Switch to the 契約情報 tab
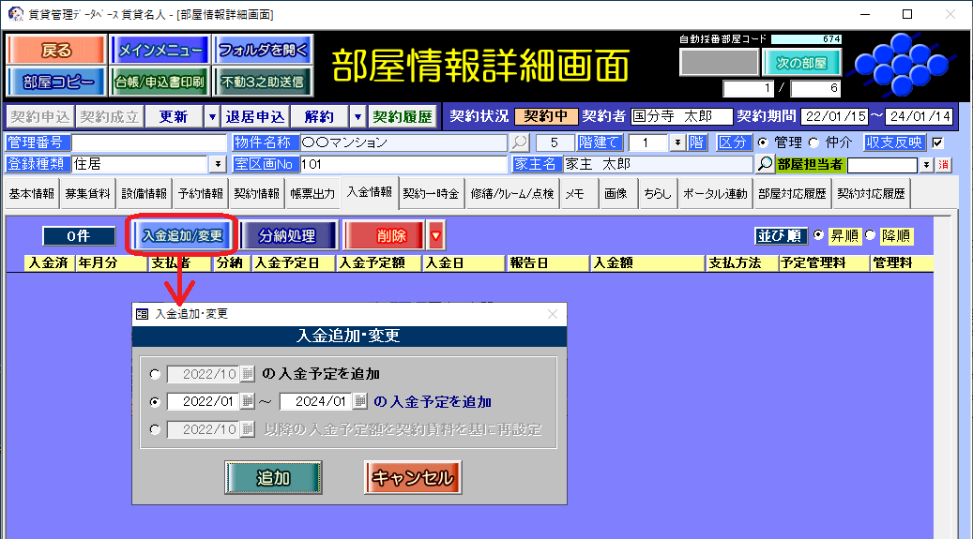The image size is (973, 539). pyautogui.click(x=256, y=194)
